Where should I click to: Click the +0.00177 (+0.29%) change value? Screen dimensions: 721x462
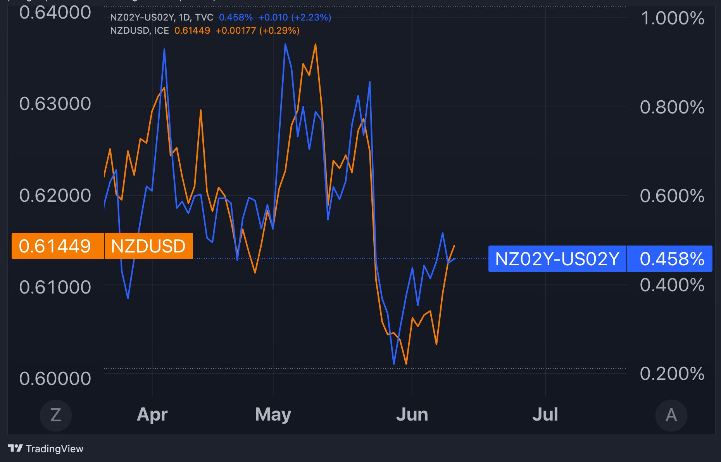tap(257, 31)
